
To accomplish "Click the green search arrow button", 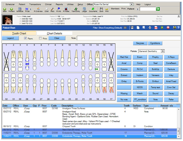I will pos(158,9).
